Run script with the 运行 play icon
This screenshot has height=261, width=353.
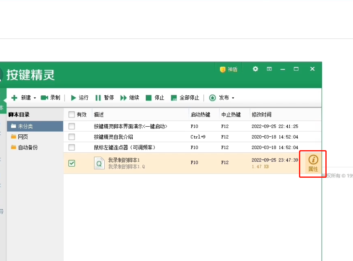tap(73, 98)
